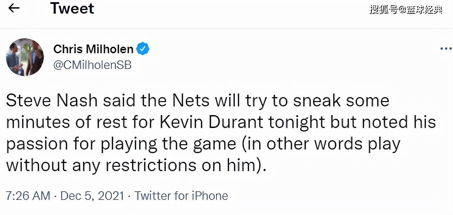Open the @CMilholenSB handle link
The width and height of the screenshot is (453, 215).
coord(92,65)
